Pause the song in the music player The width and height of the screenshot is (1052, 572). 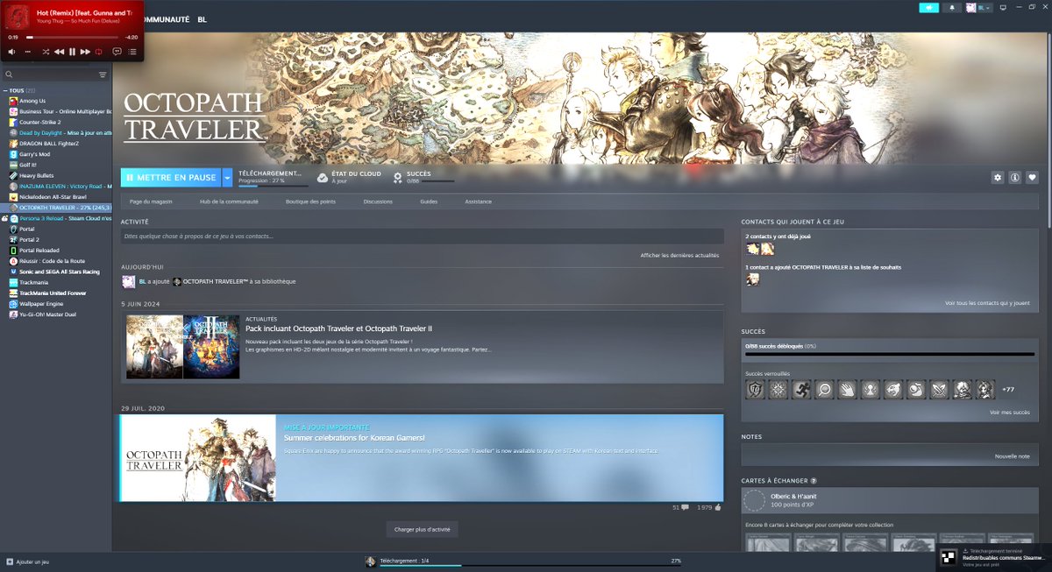click(72, 52)
